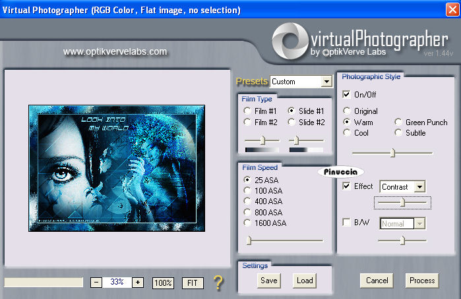Click the Load settings button
461x299 pixels.
[305, 281]
